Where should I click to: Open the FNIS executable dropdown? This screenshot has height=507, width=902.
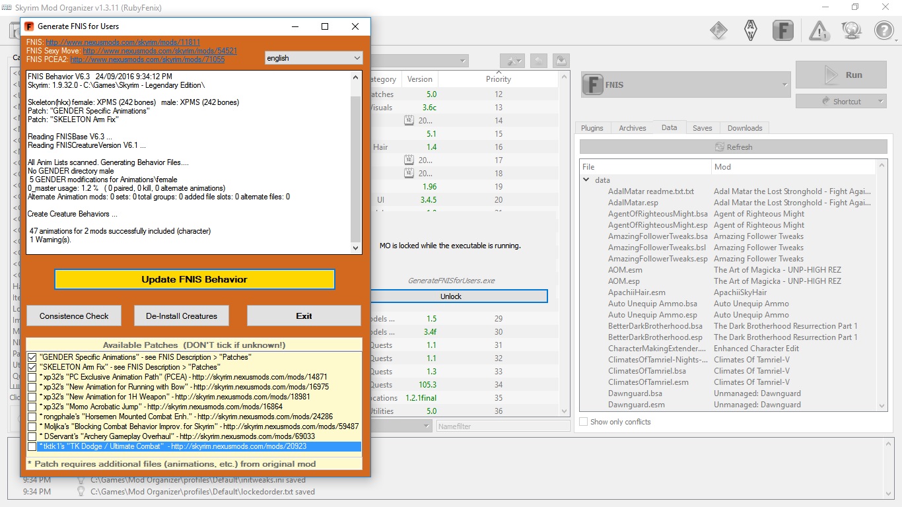coord(685,84)
